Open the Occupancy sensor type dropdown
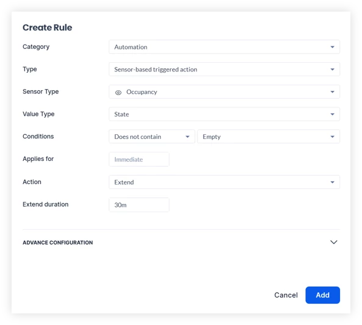 pyautogui.click(x=224, y=91)
